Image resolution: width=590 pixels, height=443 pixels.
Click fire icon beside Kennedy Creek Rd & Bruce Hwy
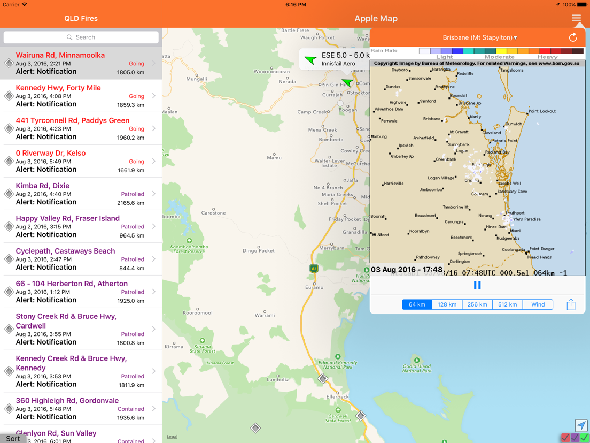coord(9,371)
